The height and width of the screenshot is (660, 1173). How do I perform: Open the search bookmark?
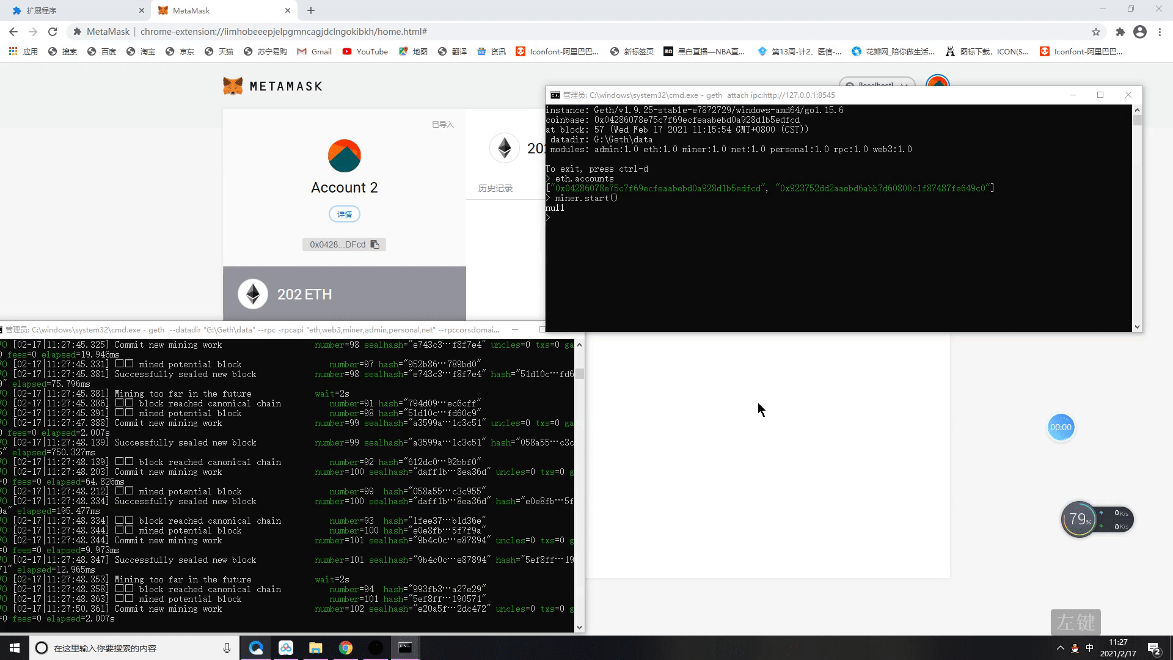62,52
